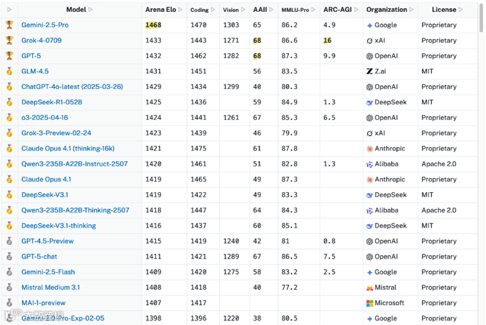Screen dimensions: 486x325
Task: Click the xAI logo in Grok-3-Preview-02-24 row
Action: pos(369,133)
